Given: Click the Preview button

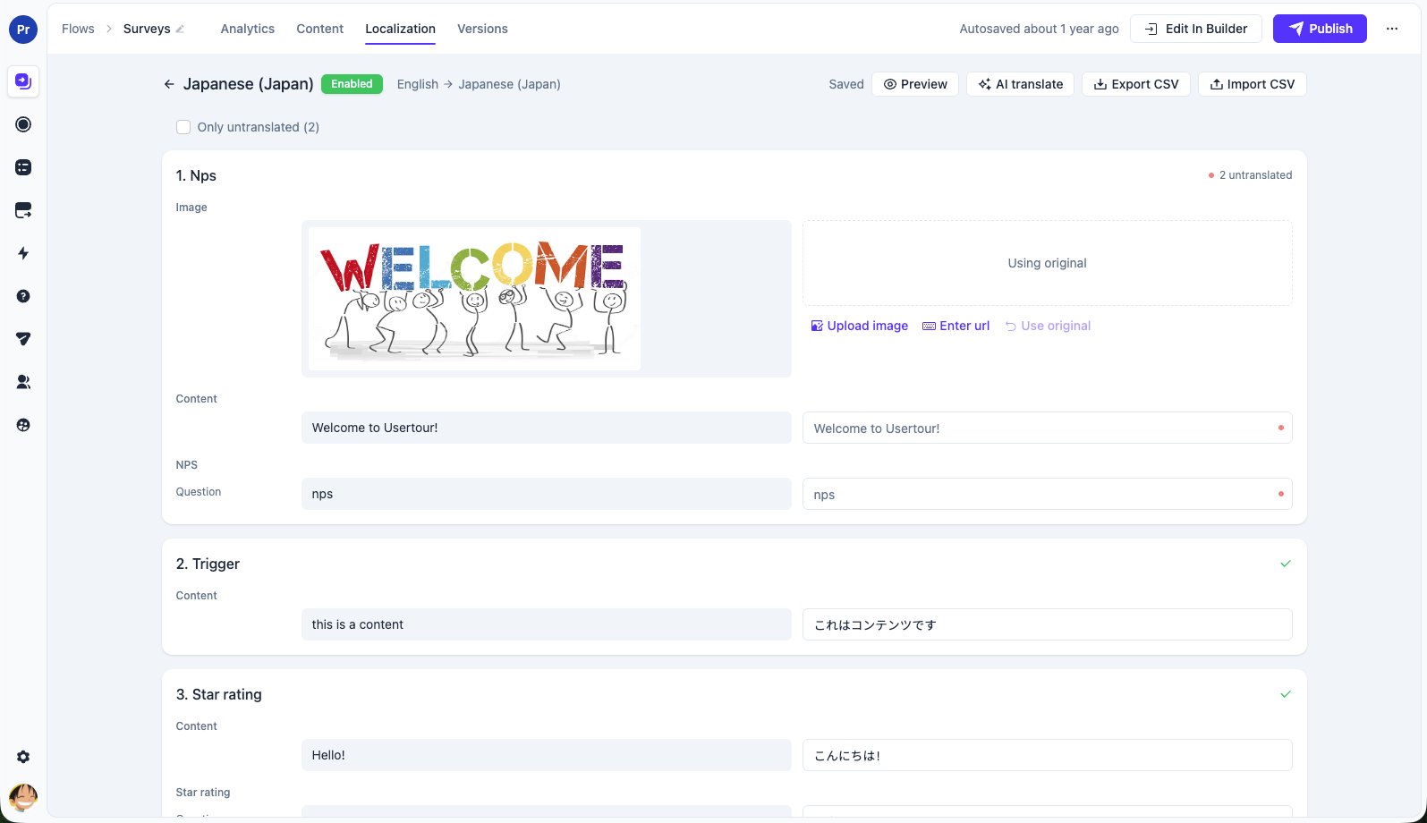Looking at the screenshot, I should click(915, 84).
